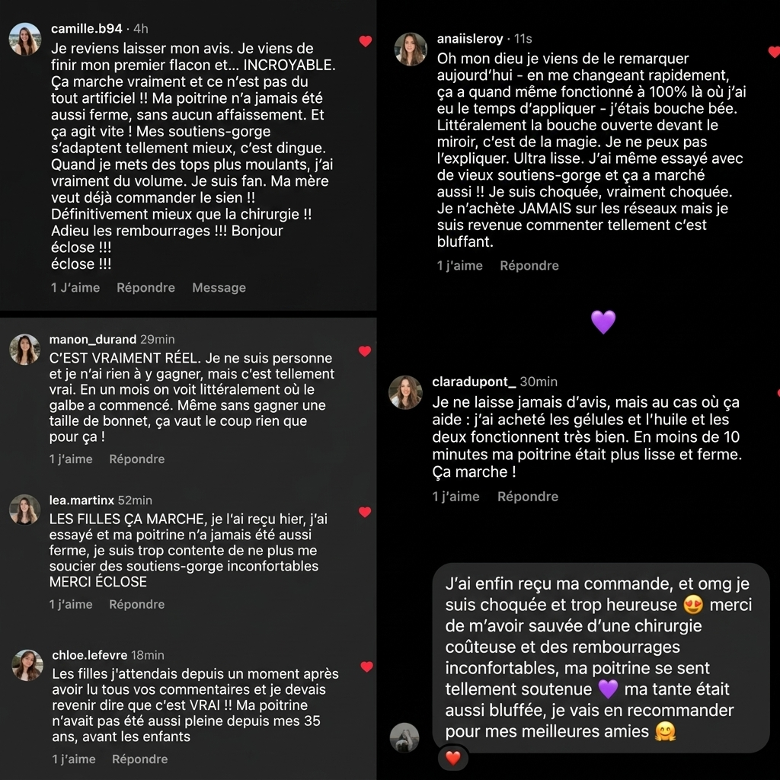Open the chloe.lefevre username link

pos(90,654)
